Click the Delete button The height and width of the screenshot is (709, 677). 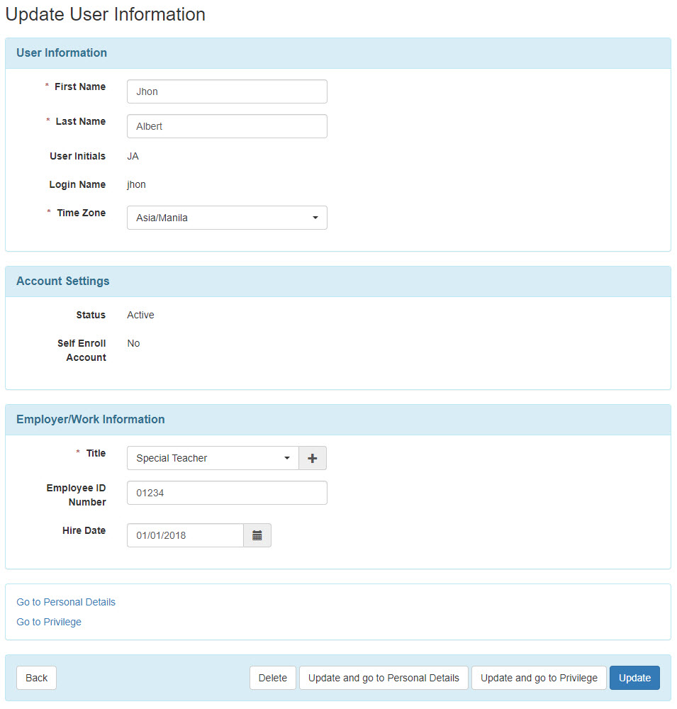273,679
